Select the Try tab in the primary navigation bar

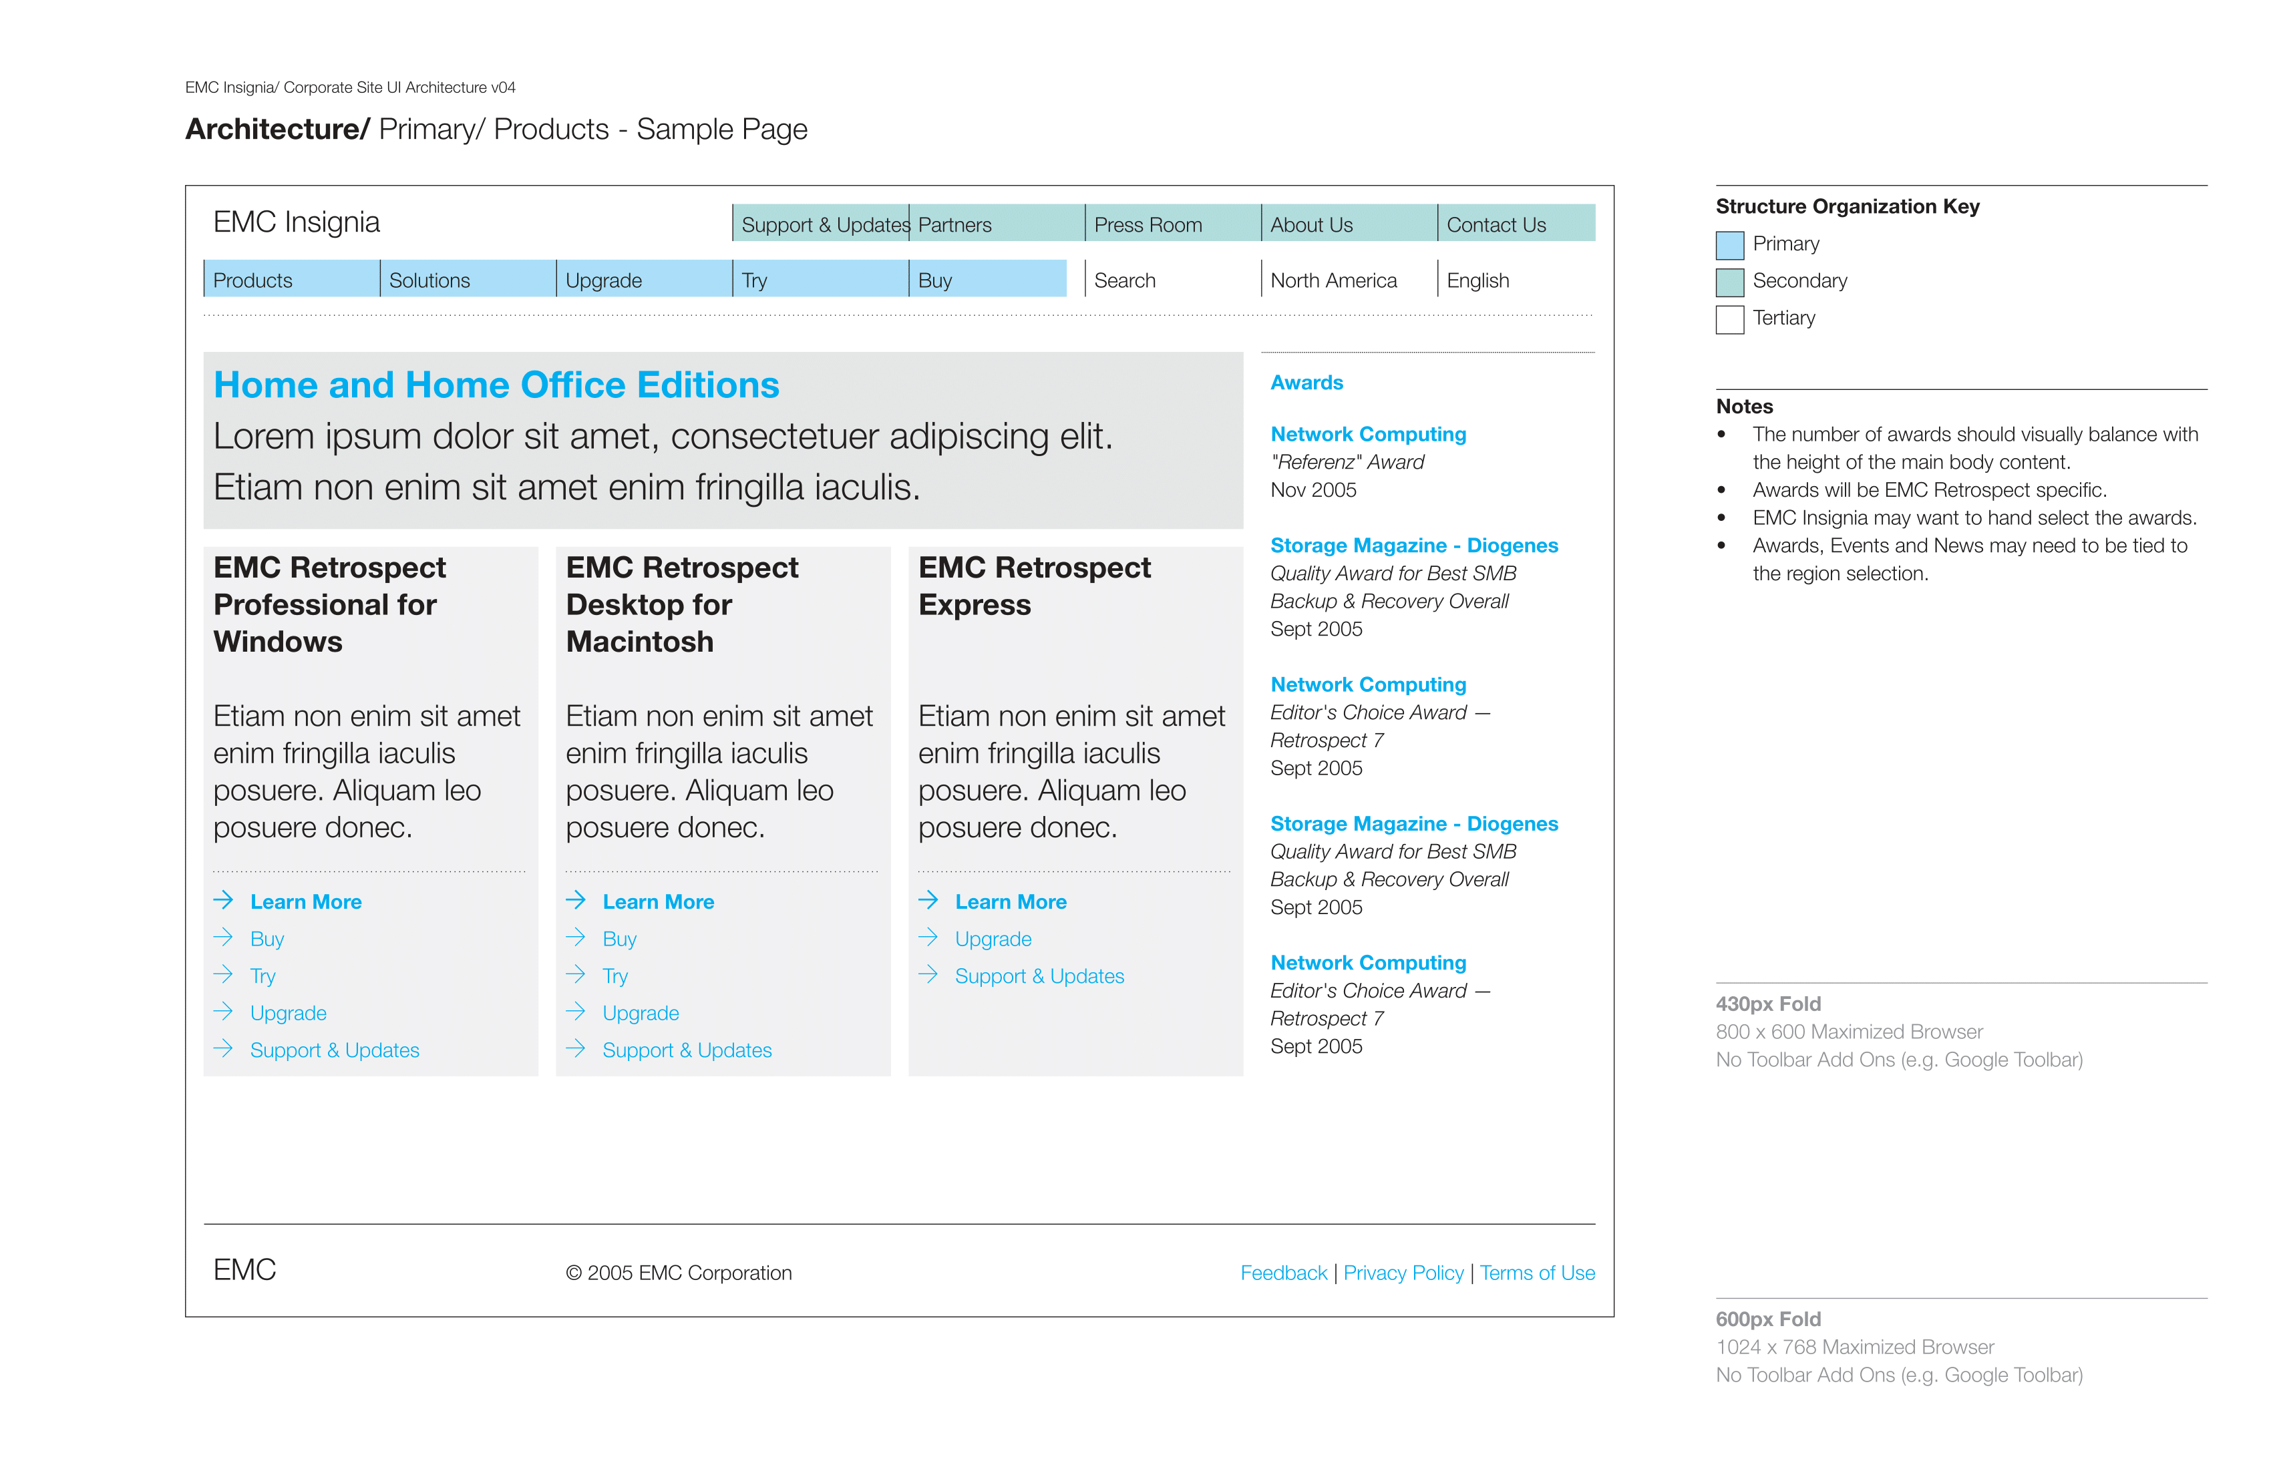821,278
